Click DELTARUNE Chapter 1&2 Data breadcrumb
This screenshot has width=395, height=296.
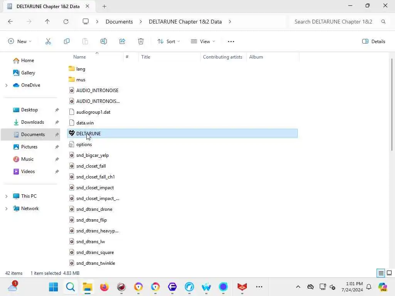tap(185, 22)
